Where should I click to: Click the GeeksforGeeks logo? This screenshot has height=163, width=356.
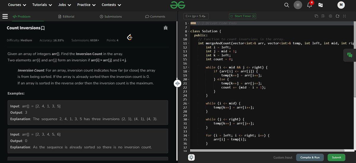178,5
